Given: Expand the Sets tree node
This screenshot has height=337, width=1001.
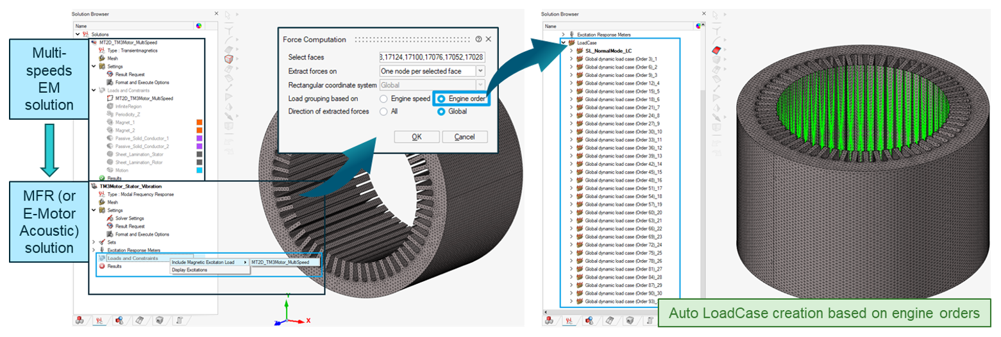Looking at the screenshot, I should pos(94,242).
